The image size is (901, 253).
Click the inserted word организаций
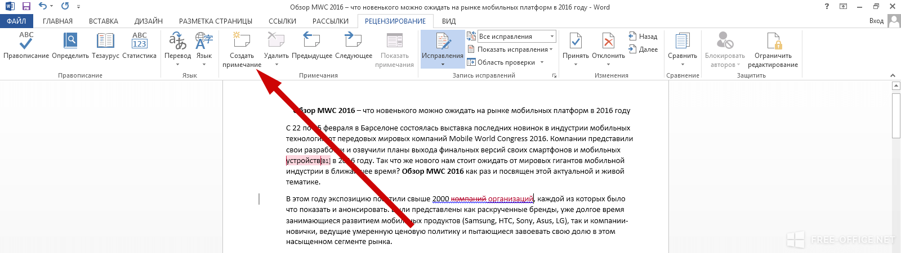[511, 198]
